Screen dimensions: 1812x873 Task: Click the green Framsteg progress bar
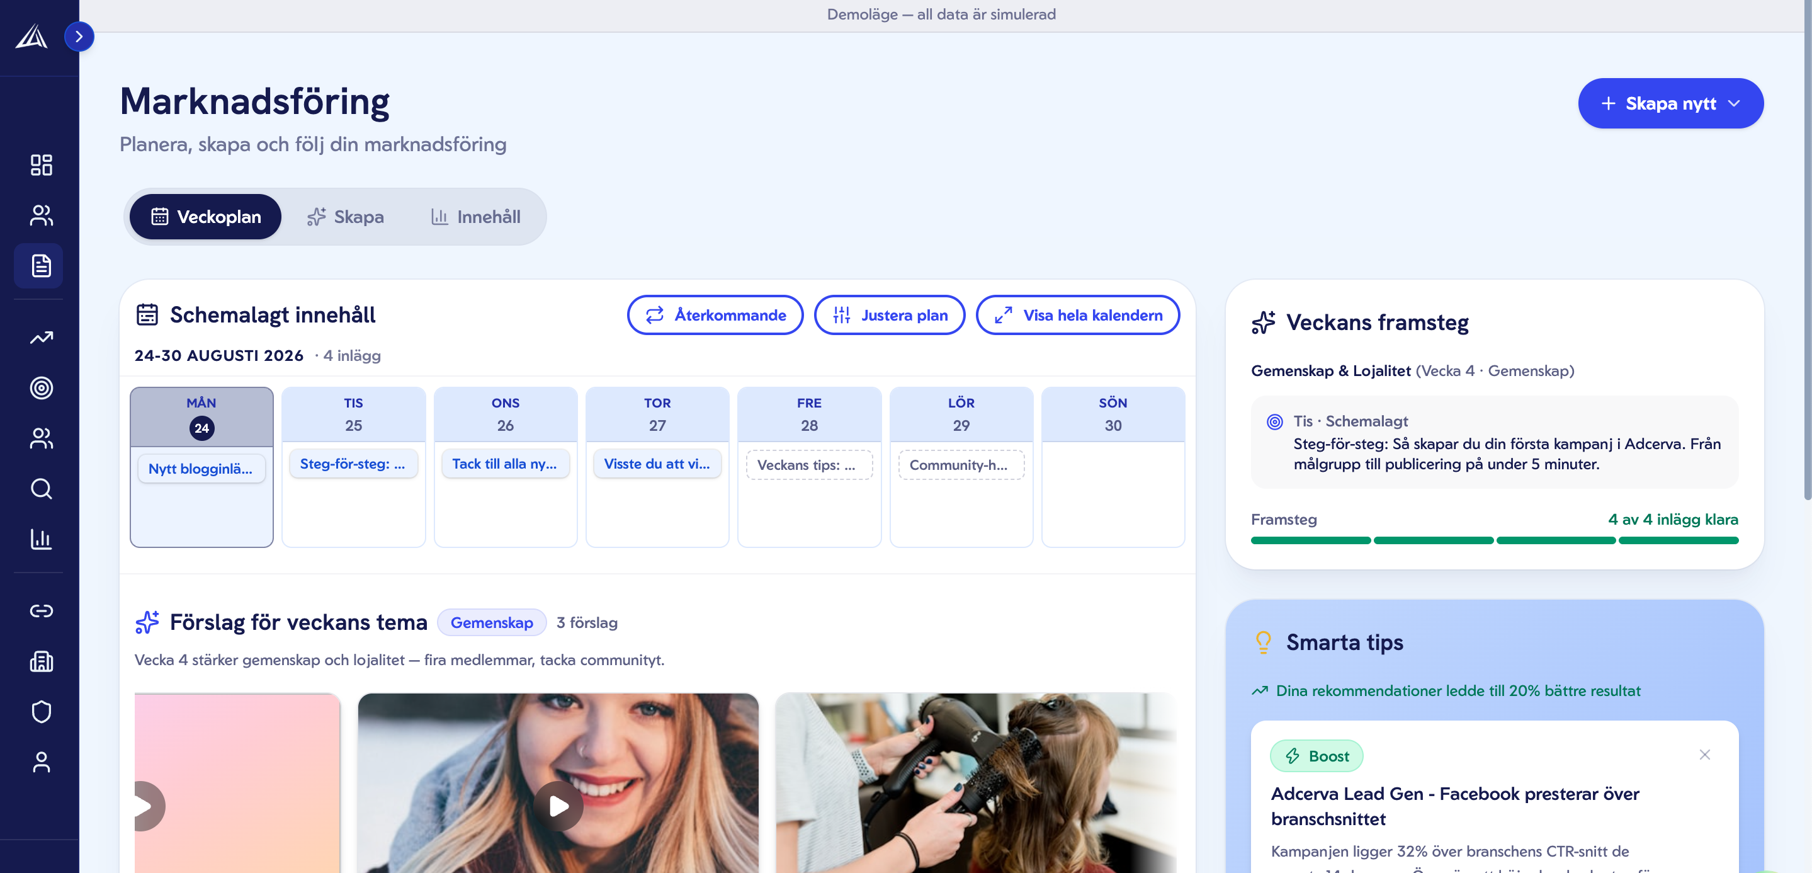[x=1495, y=540]
